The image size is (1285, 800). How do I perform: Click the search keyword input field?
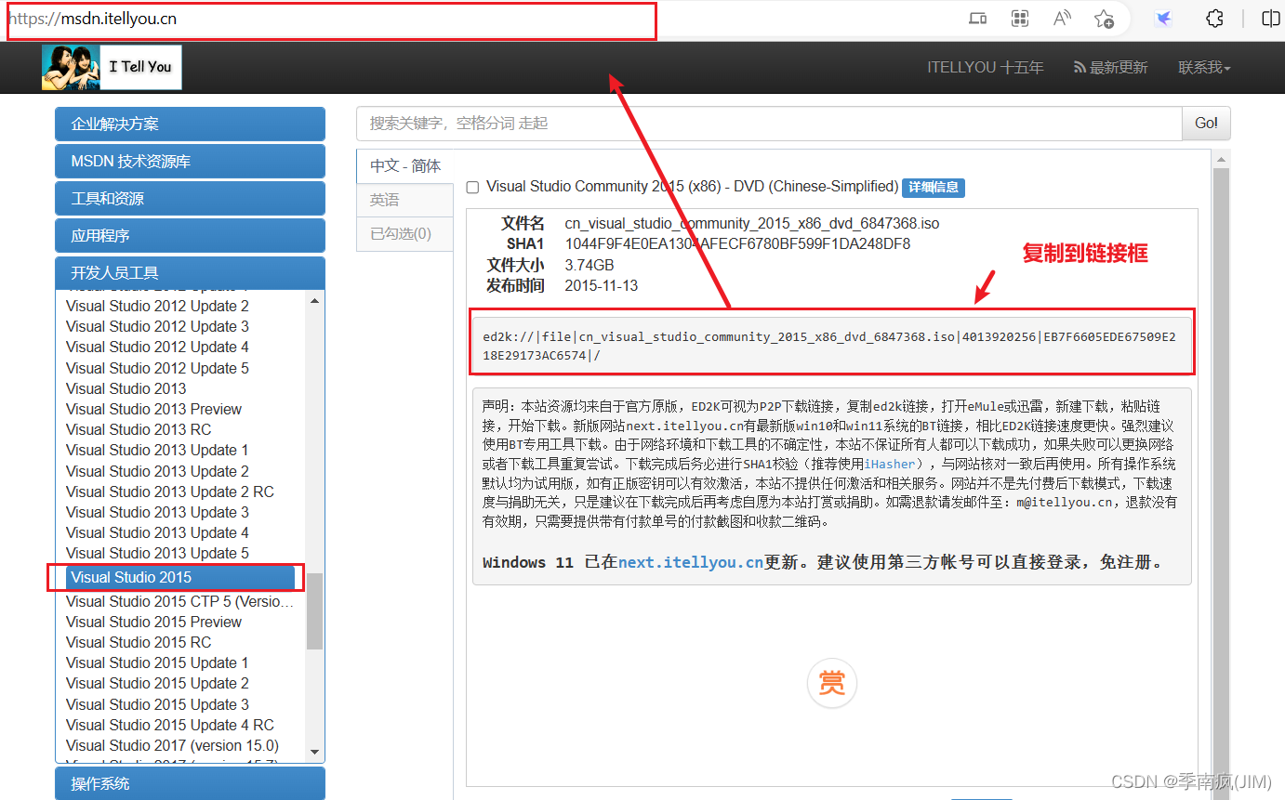click(769, 123)
